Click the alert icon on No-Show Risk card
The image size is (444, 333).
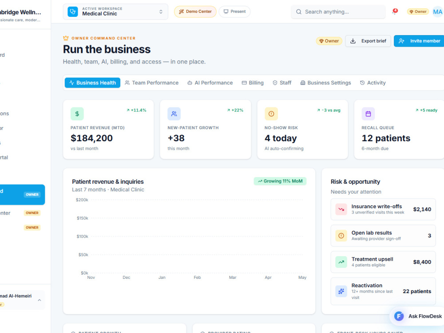pos(271,114)
